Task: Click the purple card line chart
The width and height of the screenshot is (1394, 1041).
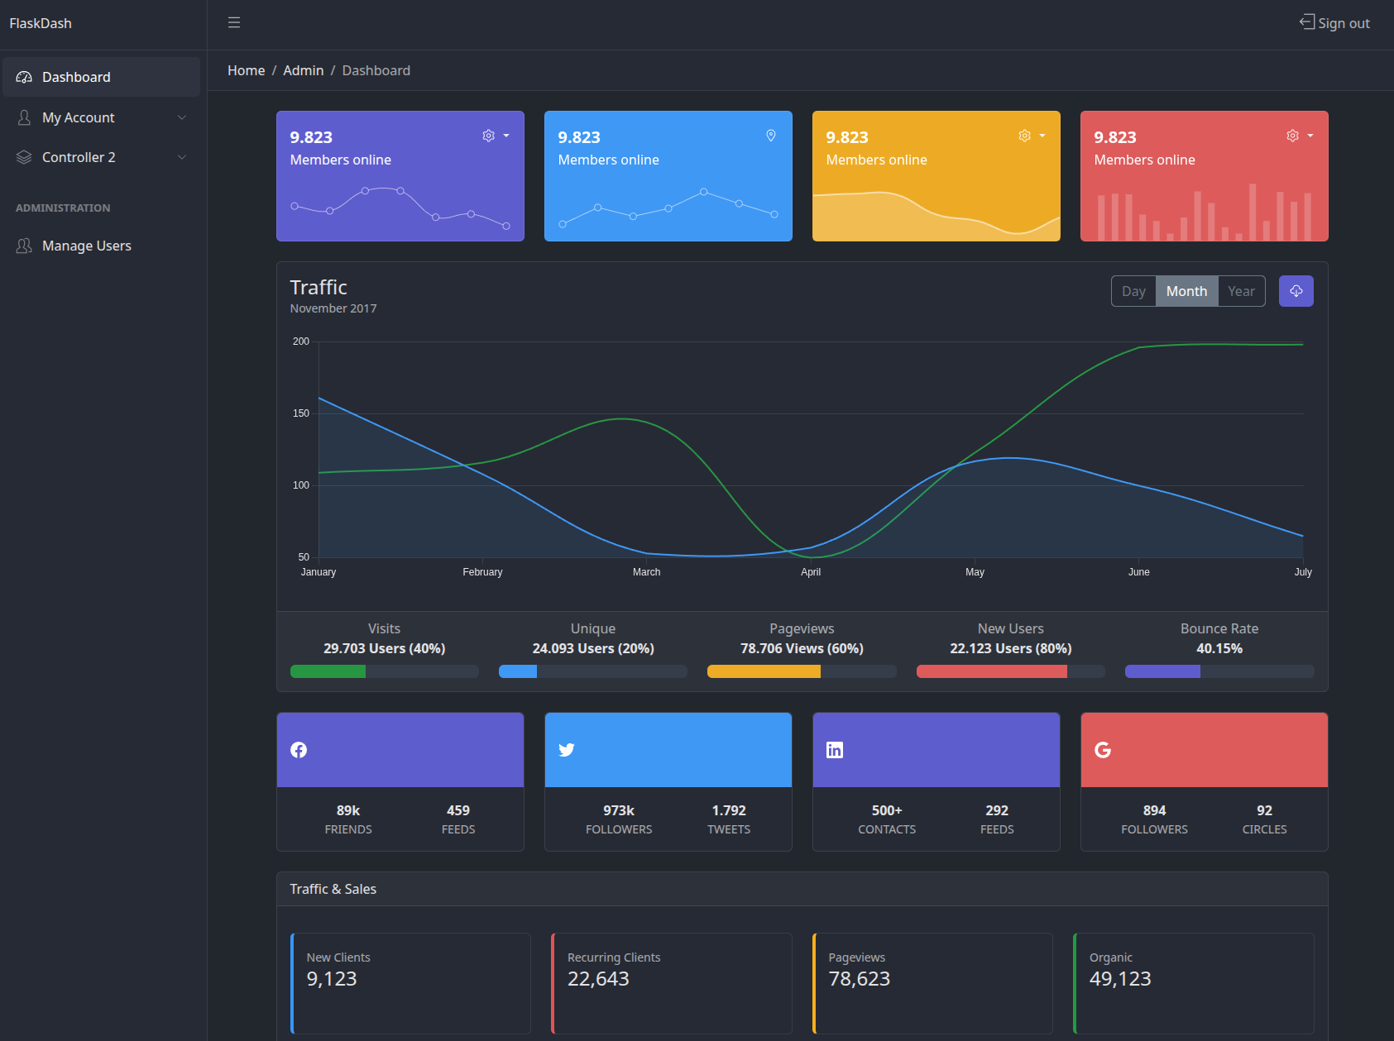Action: click(400, 207)
